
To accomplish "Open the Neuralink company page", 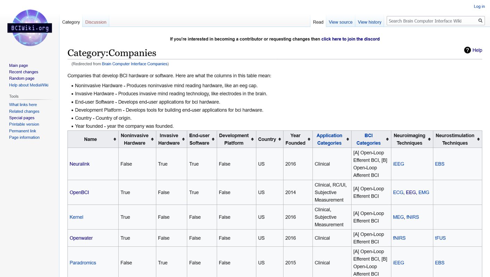I will [x=79, y=164].
